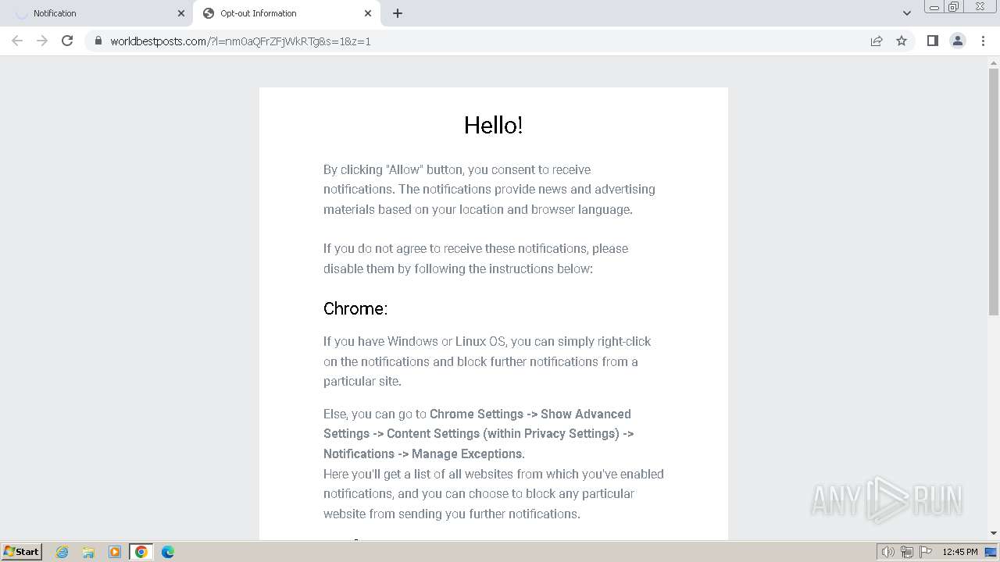Launch Internet Explorer from taskbar

62,552
